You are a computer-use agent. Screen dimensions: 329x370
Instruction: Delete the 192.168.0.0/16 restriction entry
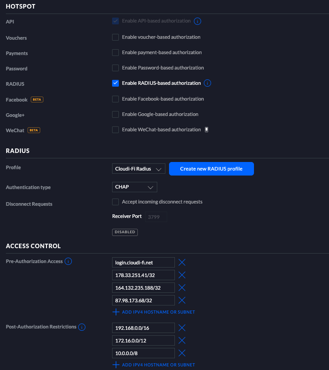tap(182, 328)
